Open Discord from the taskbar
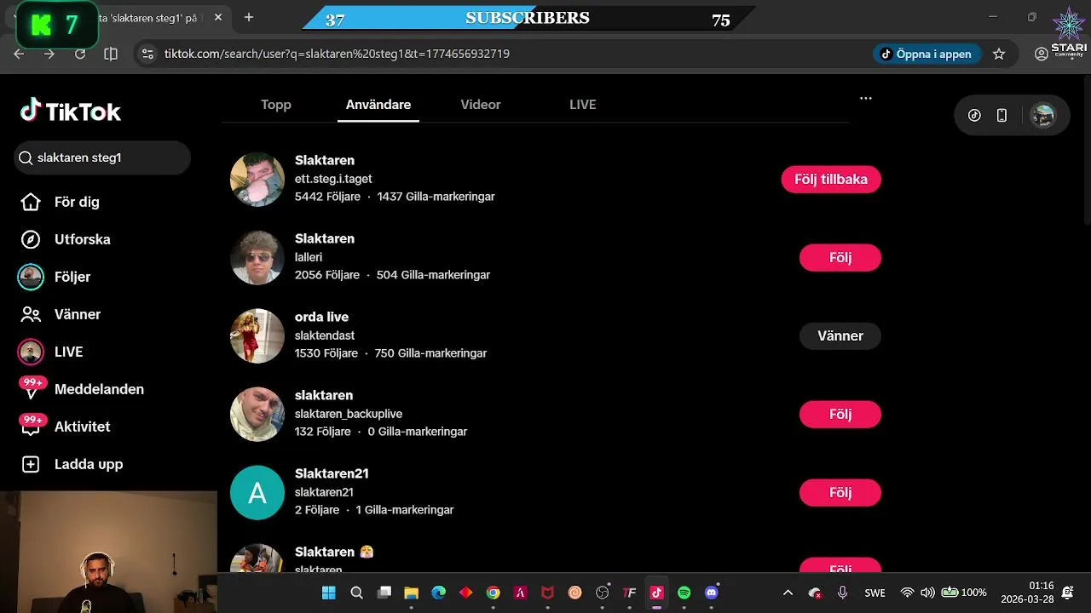The height and width of the screenshot is (613, 1091). coord(712,593)
